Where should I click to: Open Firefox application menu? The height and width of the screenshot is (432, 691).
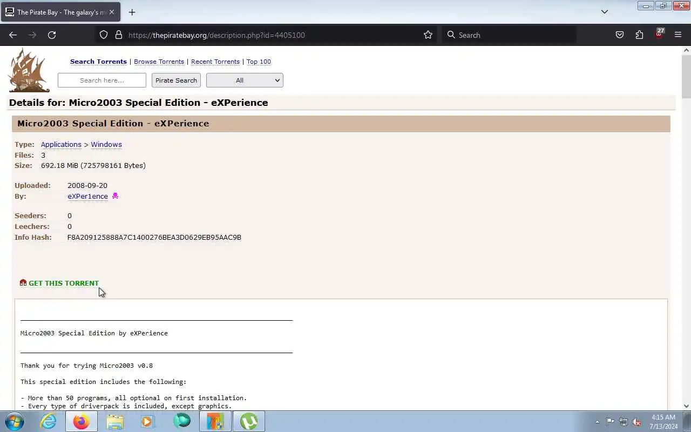[x=678, y=35]
